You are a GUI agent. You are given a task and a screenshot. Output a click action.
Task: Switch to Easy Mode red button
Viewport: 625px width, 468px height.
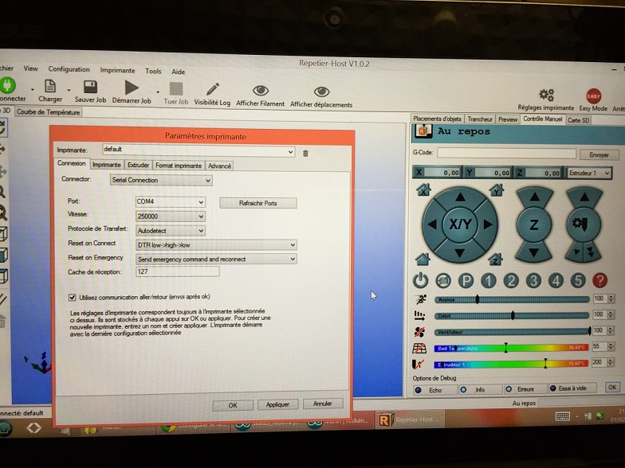click(x=593, y=96)
